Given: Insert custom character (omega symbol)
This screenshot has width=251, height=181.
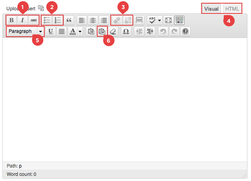Looking at the screenshot, I should coord(126,32).
